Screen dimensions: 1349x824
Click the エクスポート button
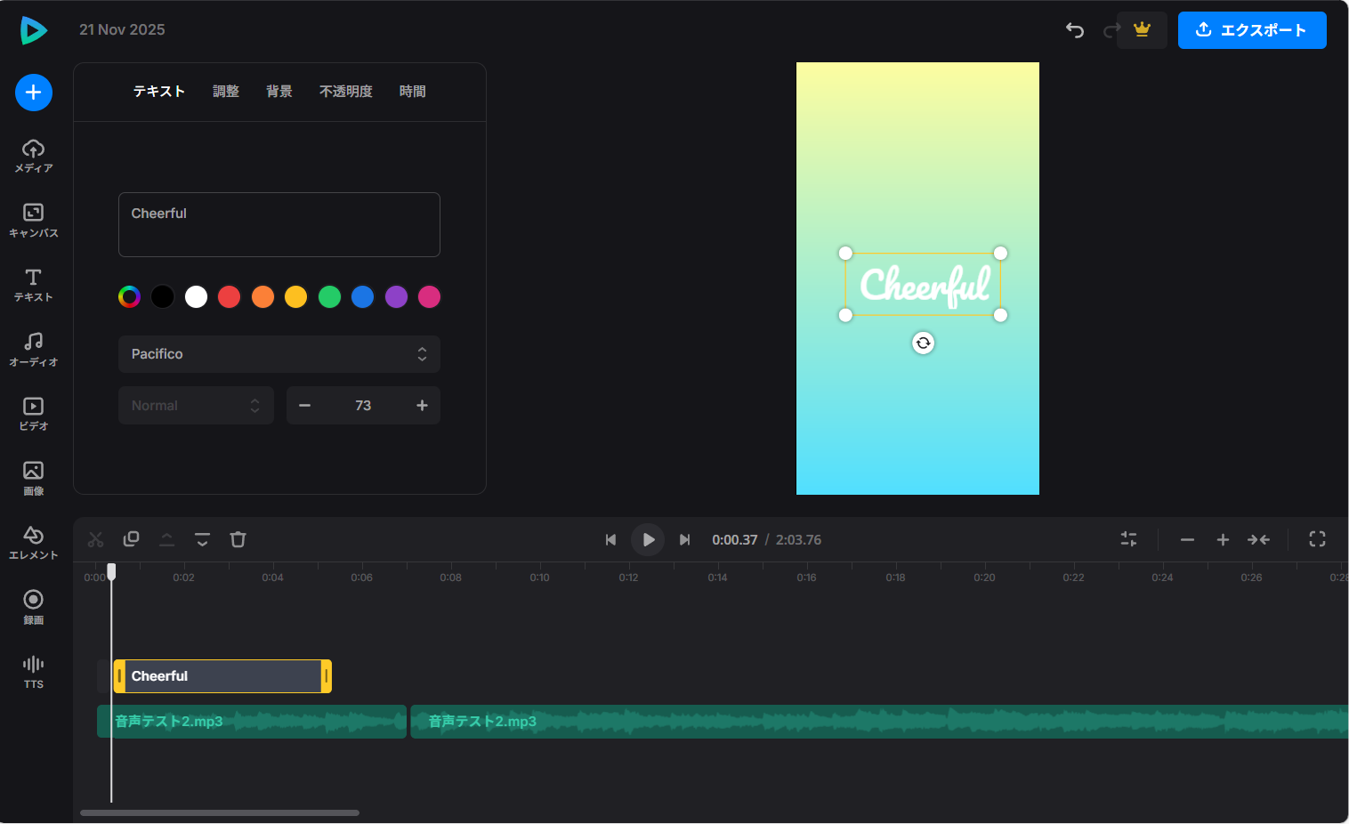click(x=1252, y=30)
